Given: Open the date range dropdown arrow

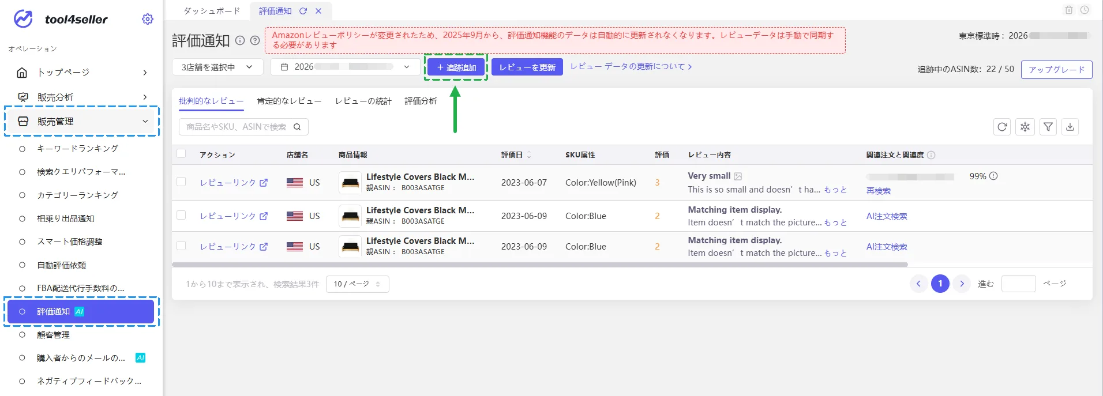Looking at the screenshot, I should (407, 67).
